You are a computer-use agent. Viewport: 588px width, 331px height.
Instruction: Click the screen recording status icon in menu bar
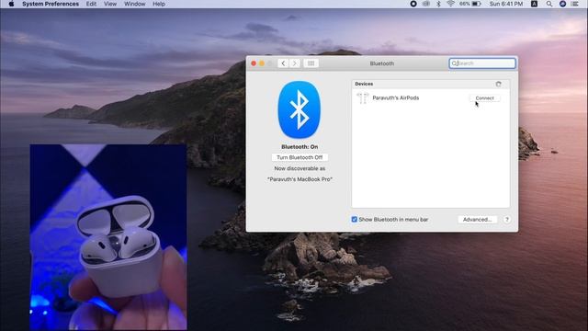click(x=413, y=4)
